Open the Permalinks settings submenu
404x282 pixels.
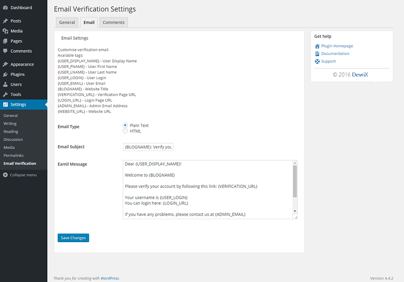tap(13, 155)
